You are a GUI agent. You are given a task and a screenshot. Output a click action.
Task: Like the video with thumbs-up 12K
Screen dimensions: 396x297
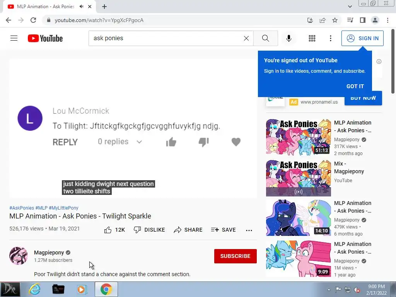[114, 230]
